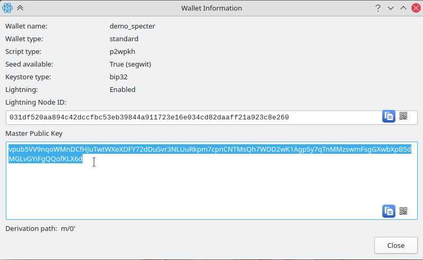Copy the Lightning Node ID to clipboard

[x=389, y=117]
